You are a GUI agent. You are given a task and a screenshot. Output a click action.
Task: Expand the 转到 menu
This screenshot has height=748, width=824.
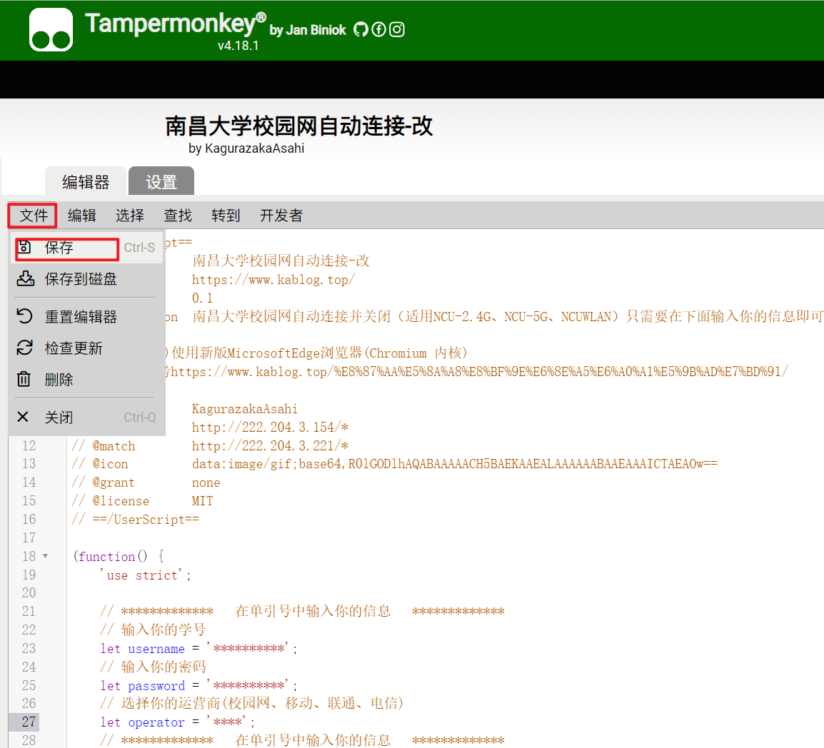pyautogui.click(x=226, y=216)
